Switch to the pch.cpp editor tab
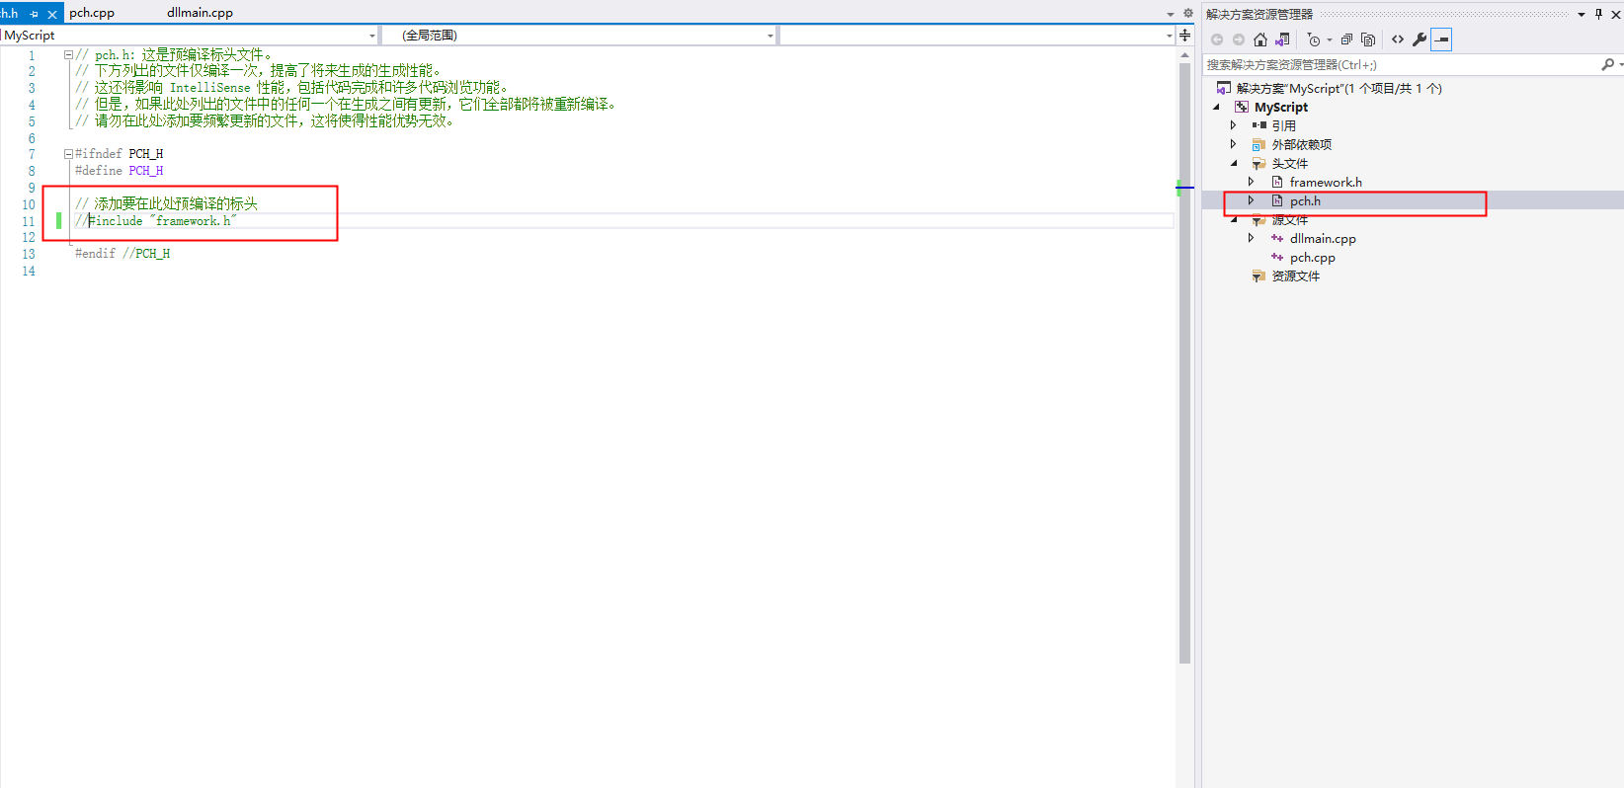 coord(92,13)
